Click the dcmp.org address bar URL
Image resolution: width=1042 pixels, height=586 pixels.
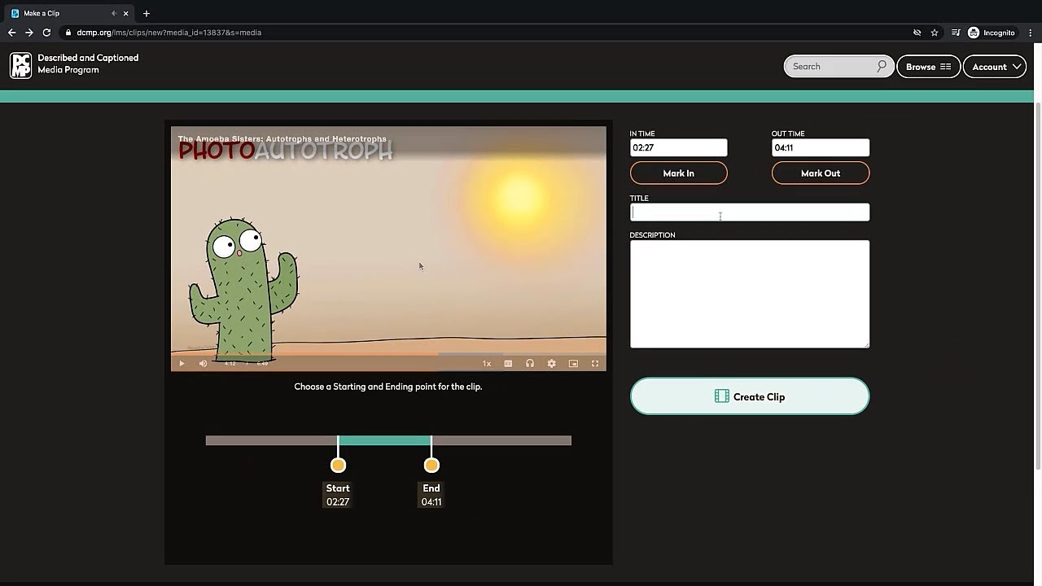tap(169, 33)
